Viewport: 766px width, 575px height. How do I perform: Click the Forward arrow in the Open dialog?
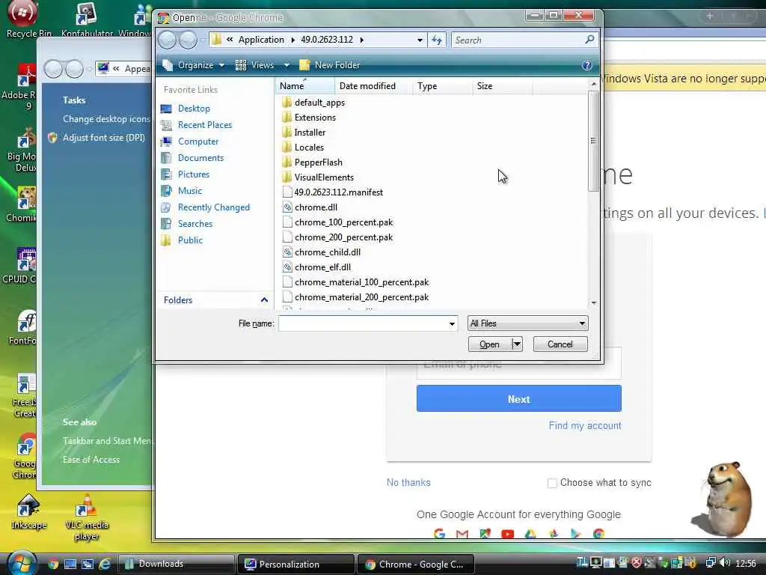coord(188,40)
